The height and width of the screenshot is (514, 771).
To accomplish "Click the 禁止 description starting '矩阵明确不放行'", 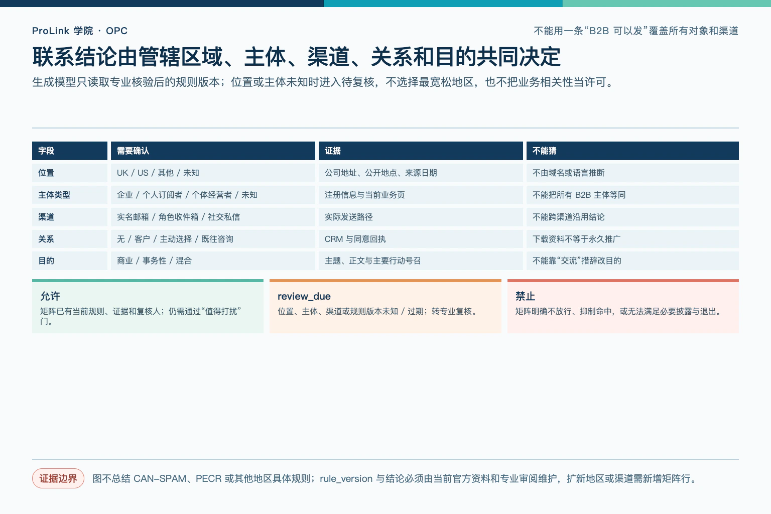I will pos(620,311).
